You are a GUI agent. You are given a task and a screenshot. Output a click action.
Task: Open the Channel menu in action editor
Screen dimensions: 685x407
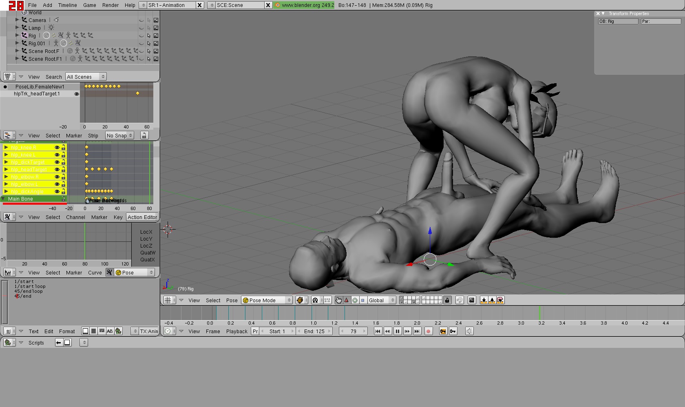76,217
